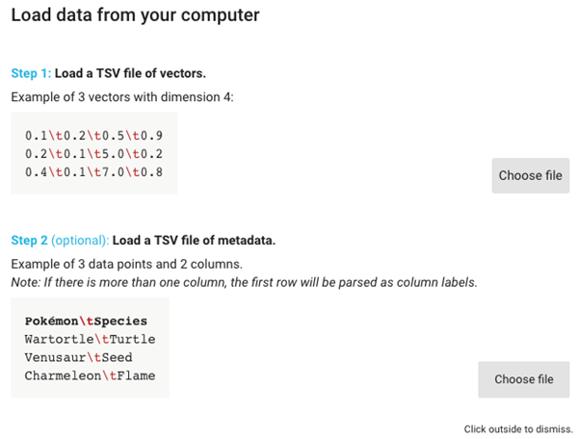
Task: Click the '(optional)' text in Step 2
Action: pos(80,240)
